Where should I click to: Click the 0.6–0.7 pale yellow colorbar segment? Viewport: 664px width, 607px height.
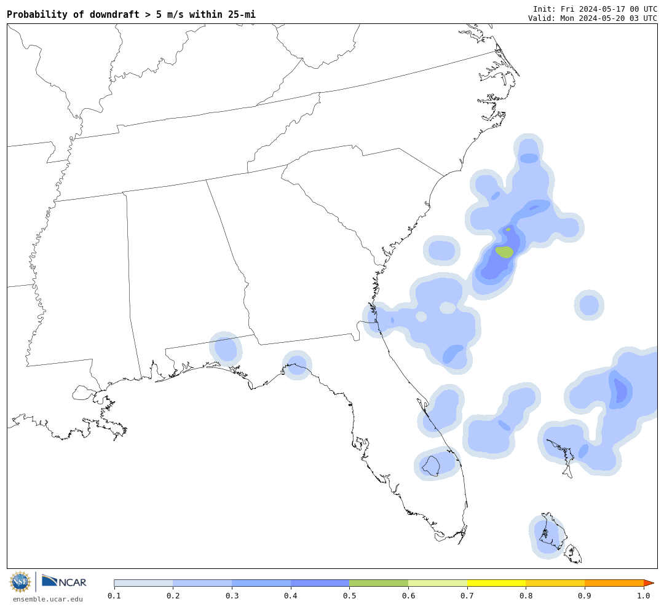[x=438, y=583]
